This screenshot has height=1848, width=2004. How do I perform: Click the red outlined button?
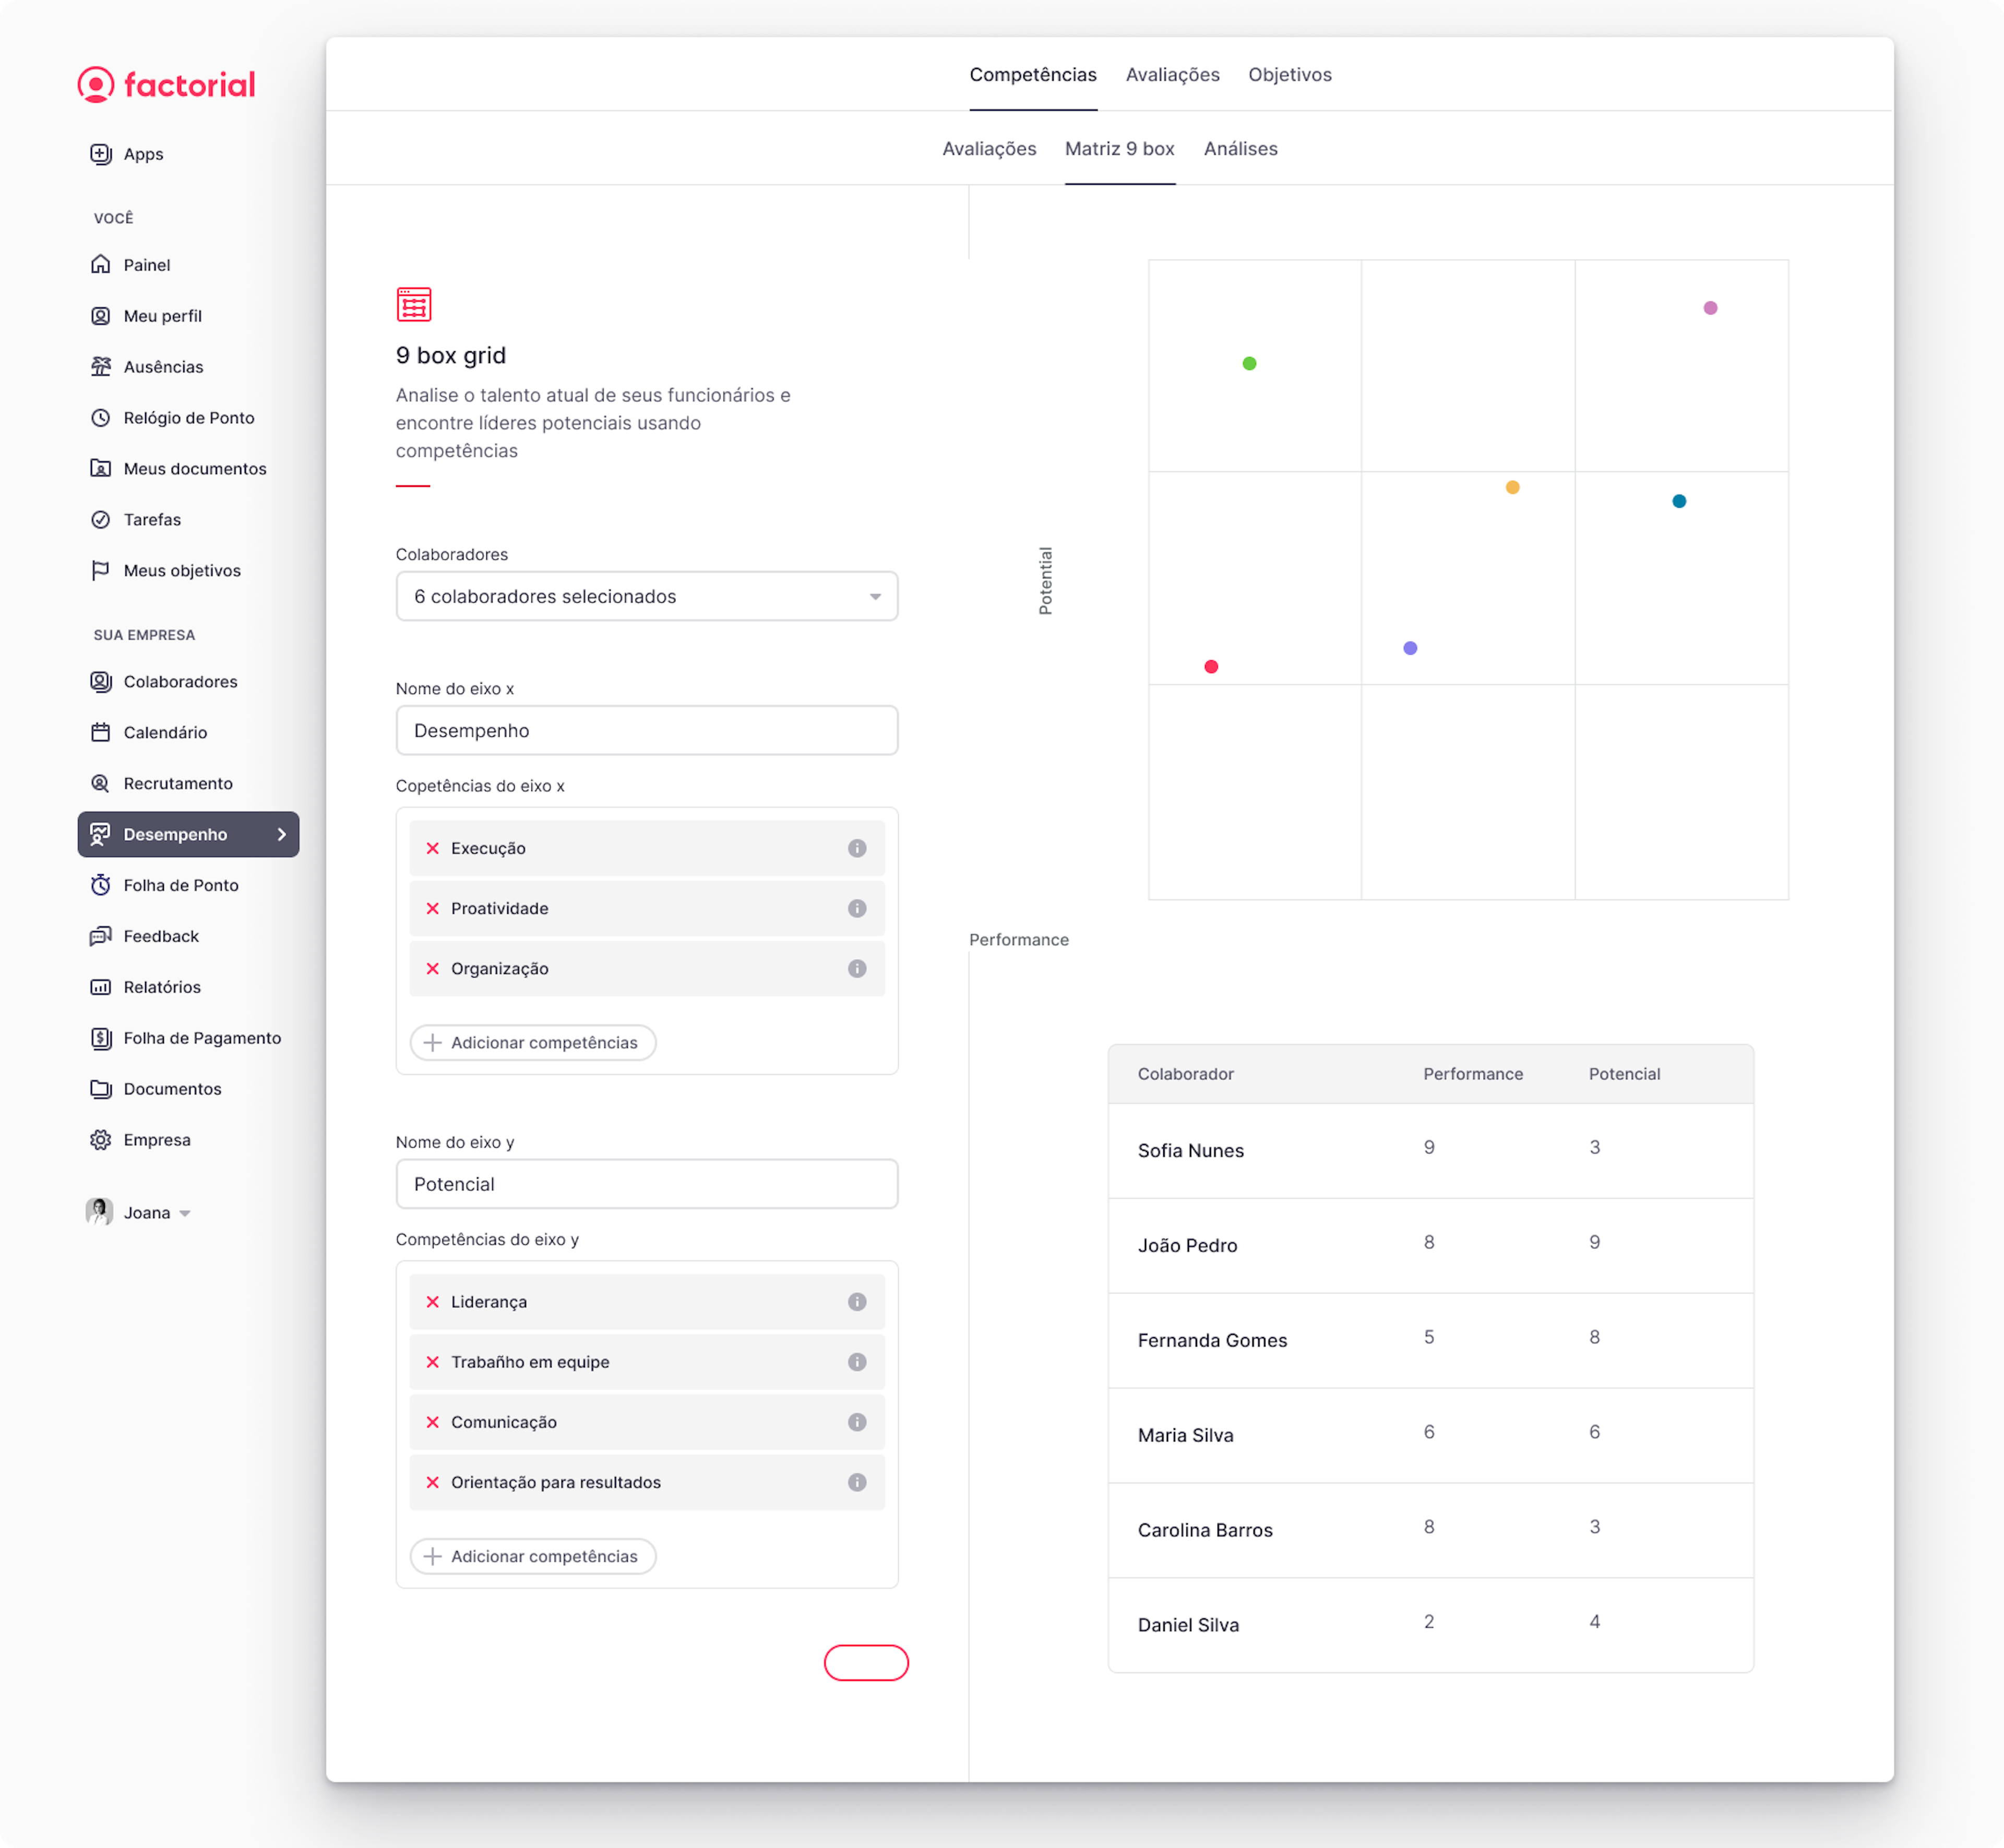867,1664
